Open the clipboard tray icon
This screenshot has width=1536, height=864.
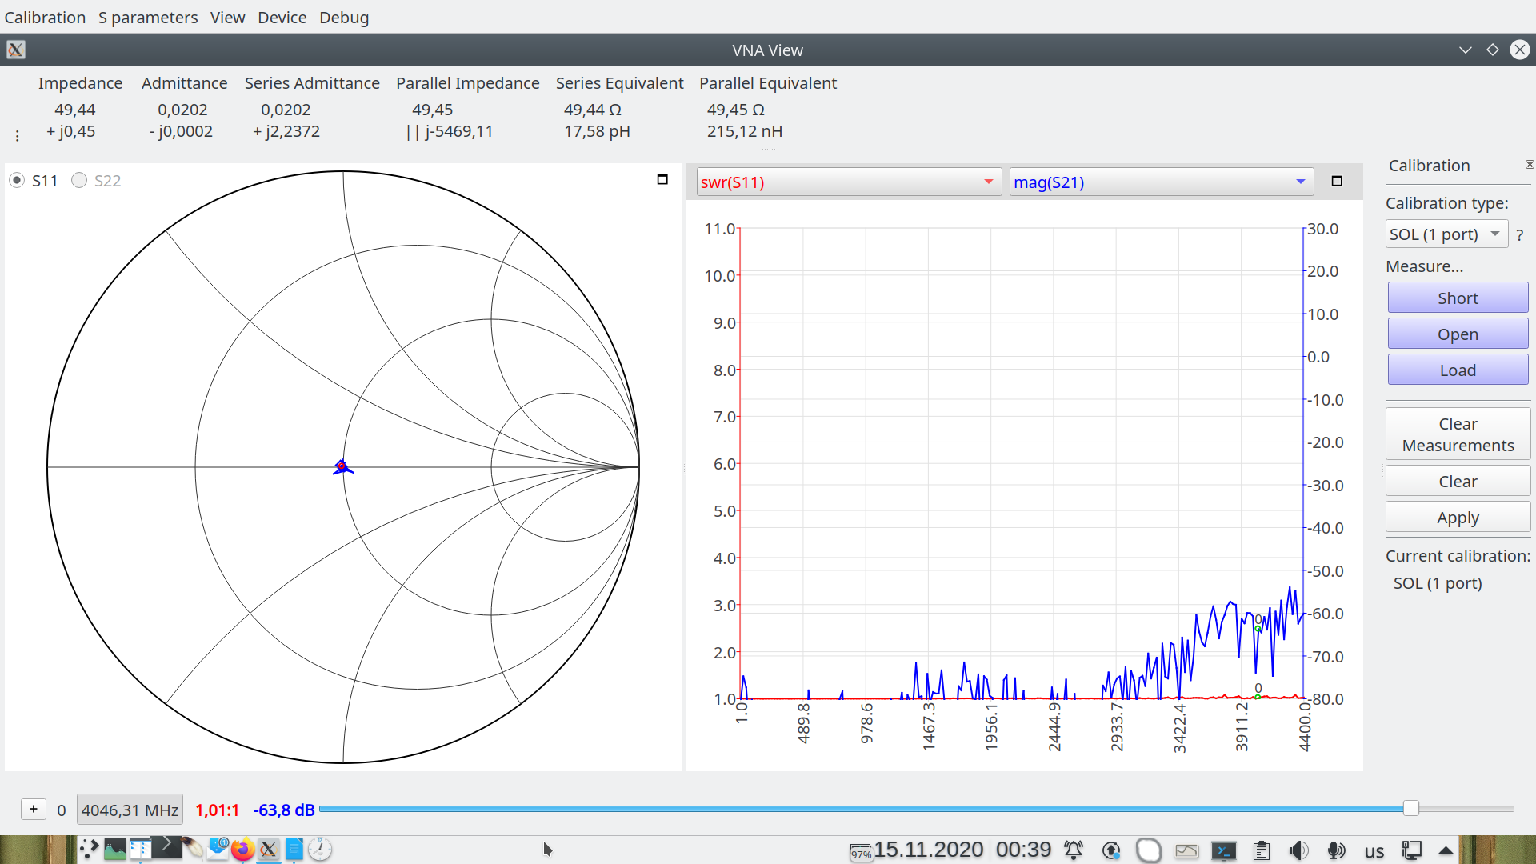point(1262,850)
